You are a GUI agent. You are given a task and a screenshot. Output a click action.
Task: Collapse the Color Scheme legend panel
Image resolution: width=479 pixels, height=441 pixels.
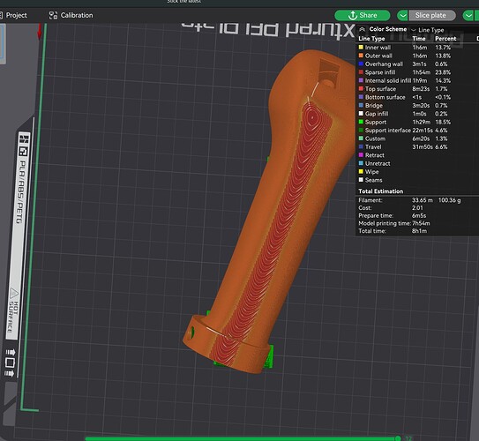(362, 29)
